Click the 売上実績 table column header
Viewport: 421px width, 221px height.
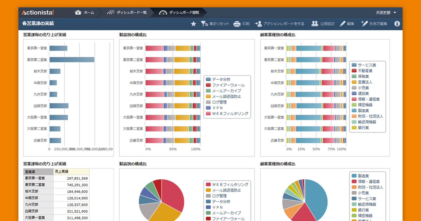pyautogui.click(x=71, y=172)
